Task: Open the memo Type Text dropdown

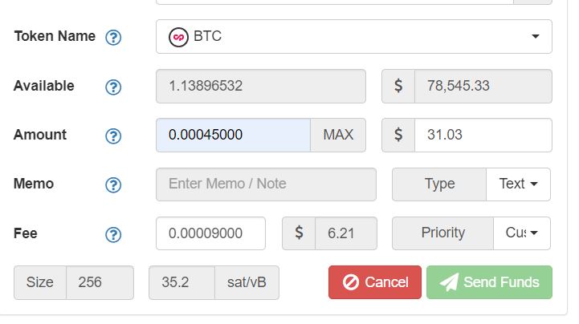Action: (518, 184)
